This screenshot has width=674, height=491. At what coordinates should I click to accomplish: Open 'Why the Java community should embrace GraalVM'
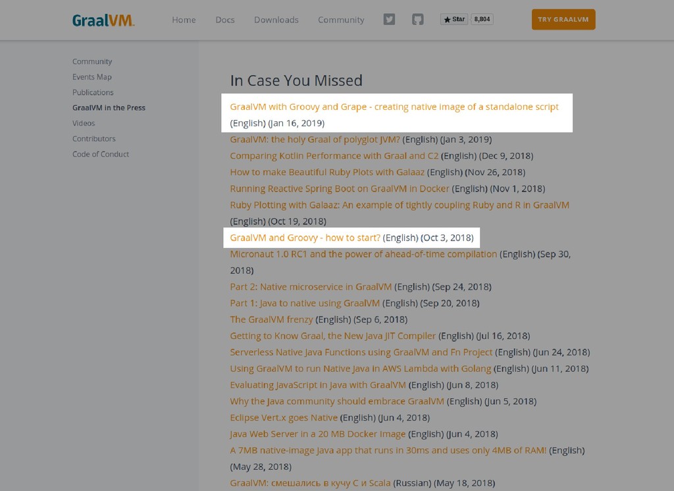coord(337,401)
